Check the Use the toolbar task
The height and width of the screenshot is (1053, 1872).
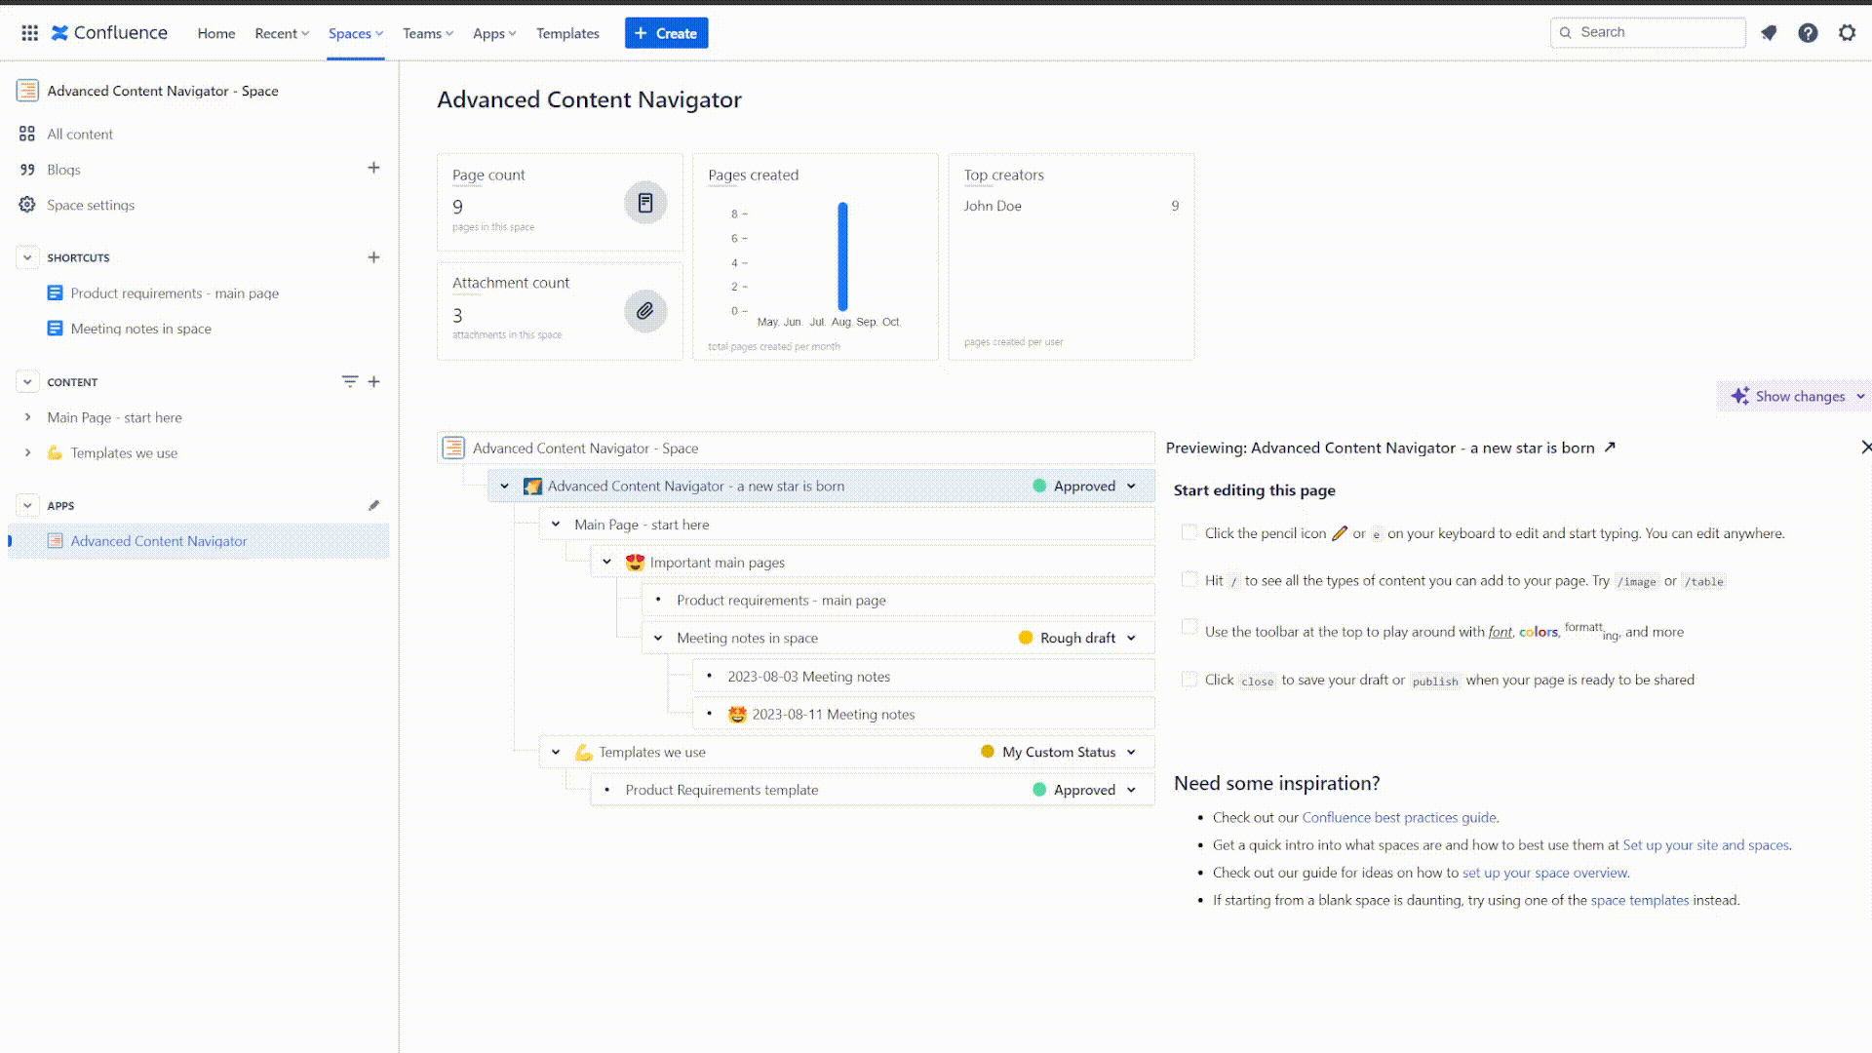[x=1189, y=627]
